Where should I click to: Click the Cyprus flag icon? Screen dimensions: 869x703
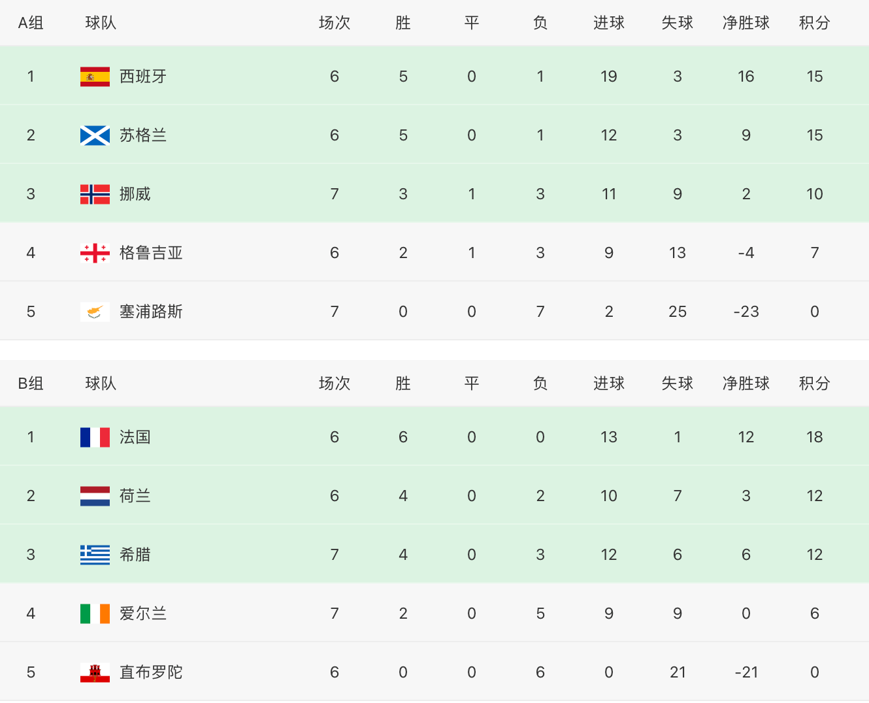(x=95, y=312)
